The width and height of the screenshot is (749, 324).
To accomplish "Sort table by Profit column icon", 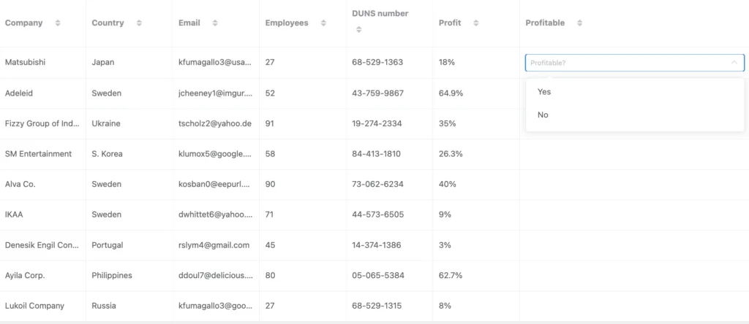I will 475,23.
